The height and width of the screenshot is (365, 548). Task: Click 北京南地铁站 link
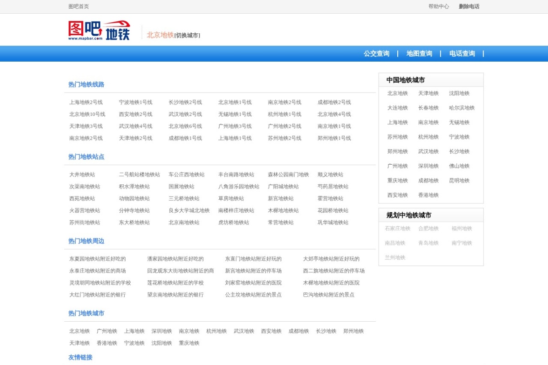click(x=184, y=222)
